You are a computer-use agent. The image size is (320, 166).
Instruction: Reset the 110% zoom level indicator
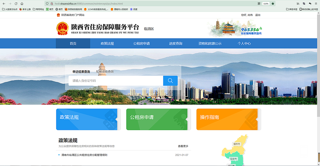[265, 4]
